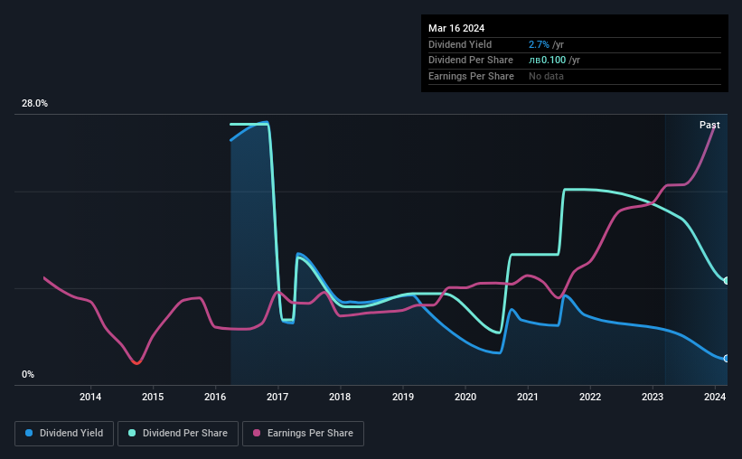The image size is (742, 459).
Task: Click the 2022 x-axis label
Action: [x=590, y=397]
